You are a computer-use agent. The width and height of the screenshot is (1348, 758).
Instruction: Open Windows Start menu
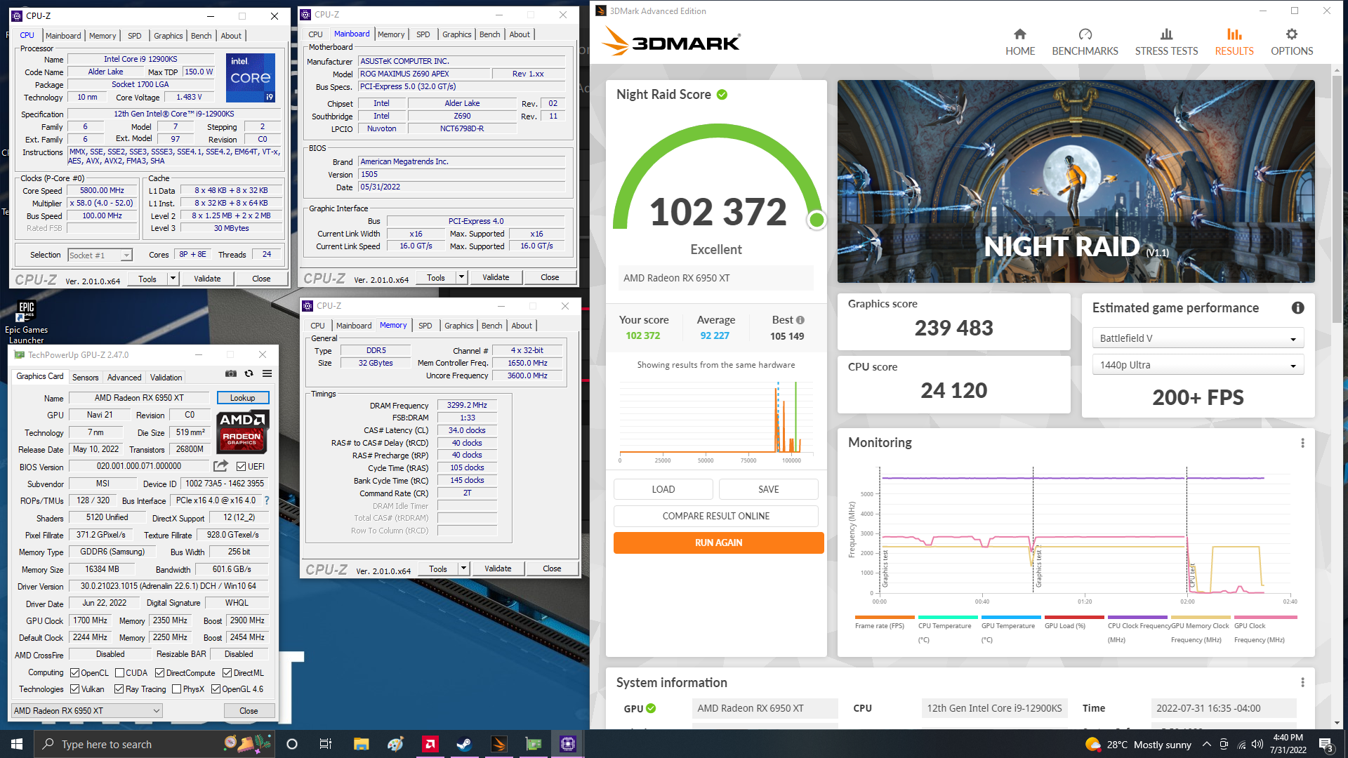(x=17, y=744)
